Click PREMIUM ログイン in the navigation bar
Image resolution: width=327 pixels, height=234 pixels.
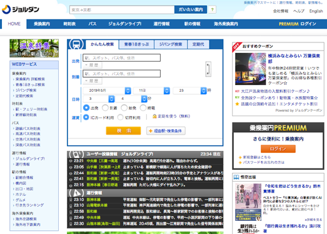298,24
